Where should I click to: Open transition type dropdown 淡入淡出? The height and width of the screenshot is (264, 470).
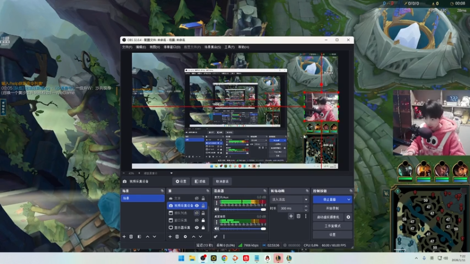289,199
